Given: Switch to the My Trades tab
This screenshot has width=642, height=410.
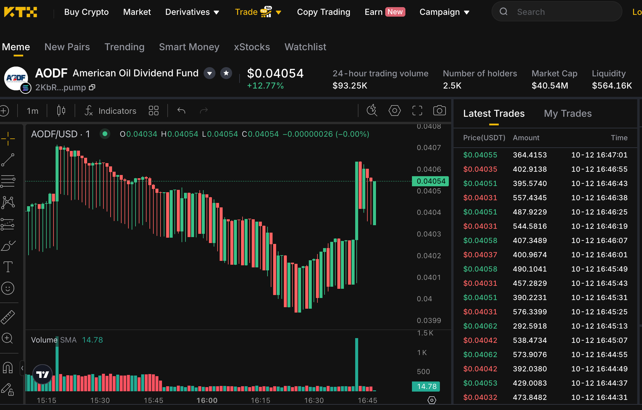Looking at the screenshot, I should [x=568, y=113].
